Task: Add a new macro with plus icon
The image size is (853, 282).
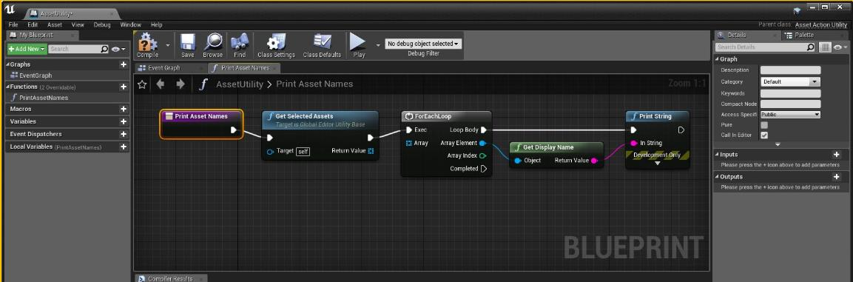Action: click(x=124, y=109)
